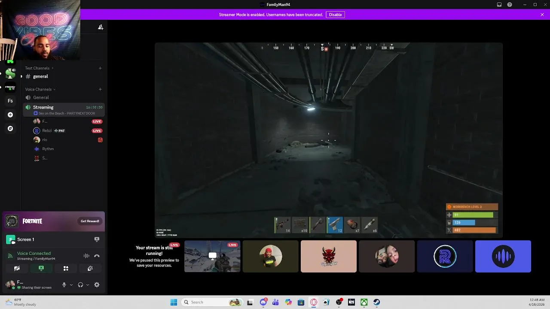Click Voice Connected signal icon
This screenshot has width=550, height=309.
coord(10,256)
